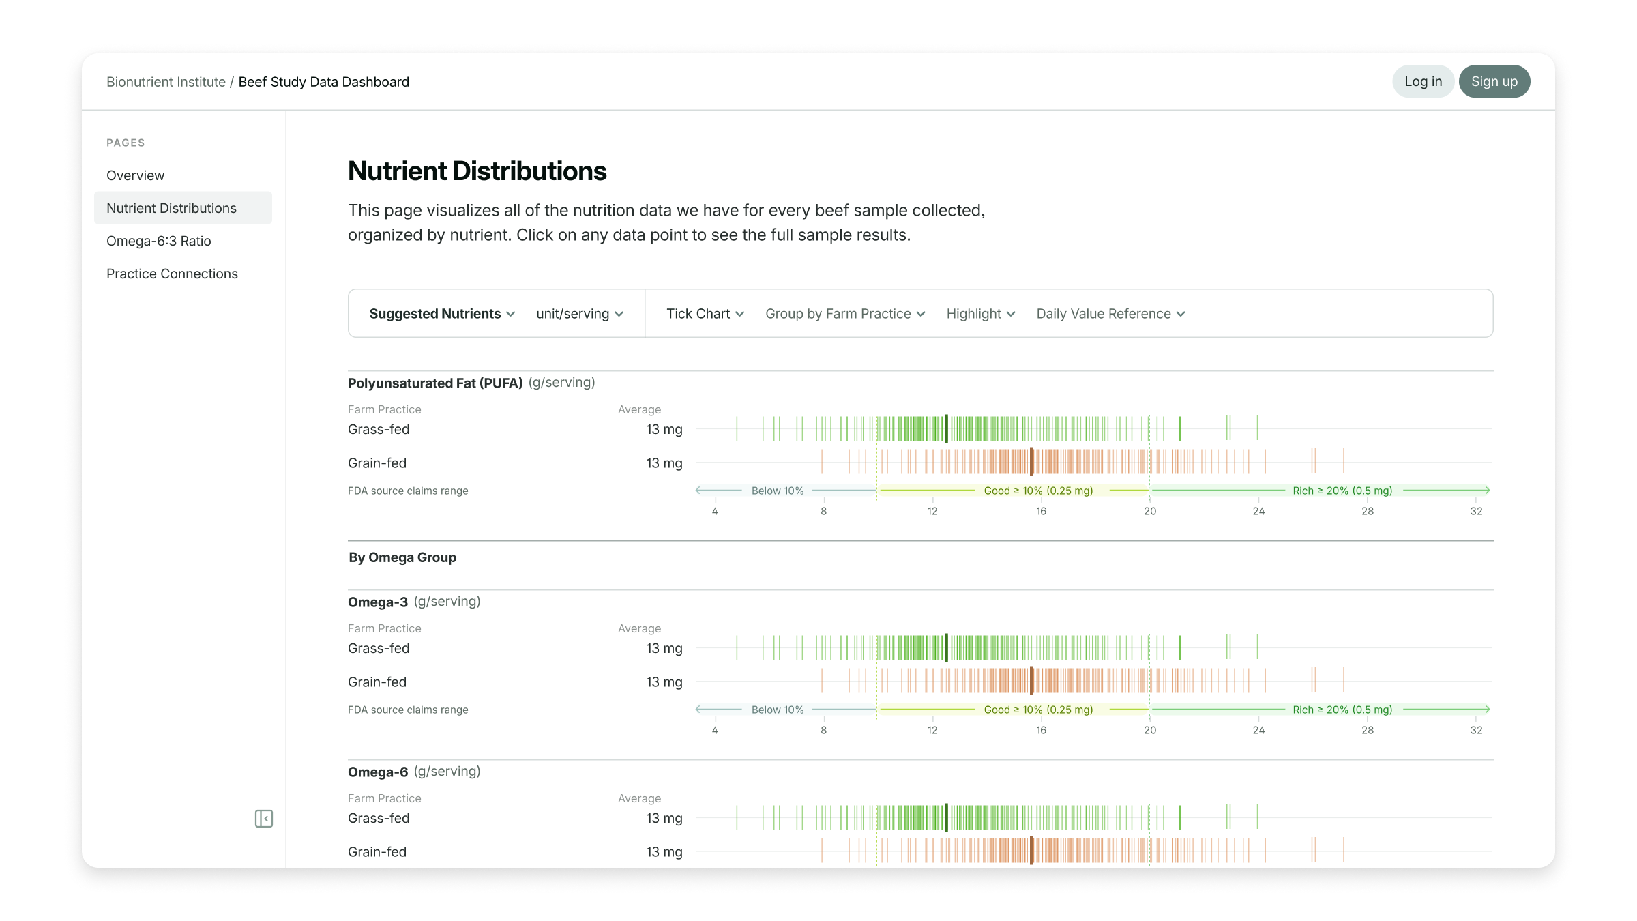Viewport: 1637px width, 921px height.
Task: Click the Sign up button
Action: [x=1494, y=81]
